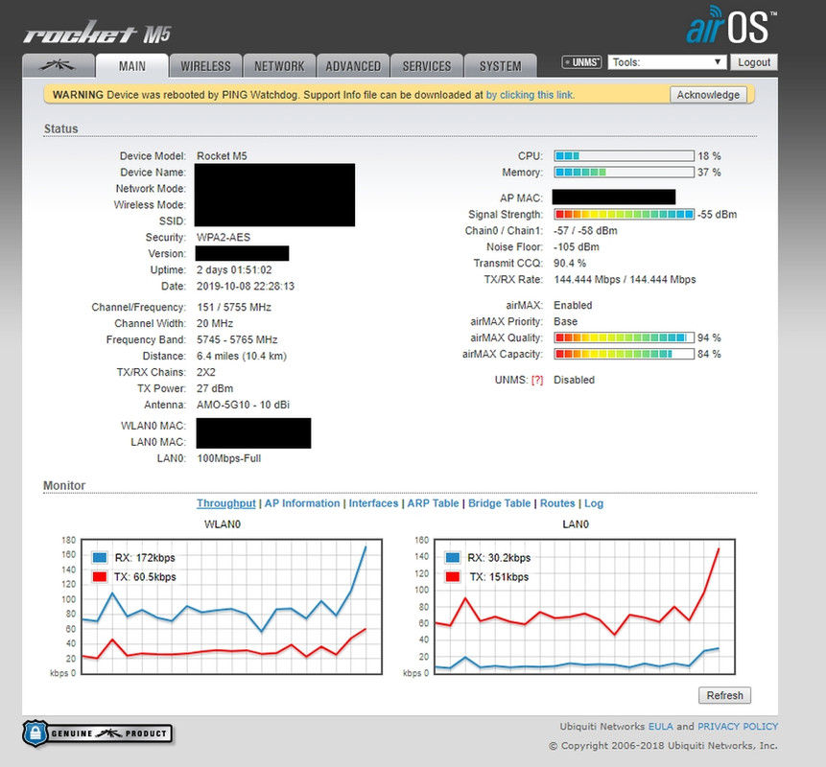Screen dimensions: 826x767
Task: Open the UNMS help question mark
Action: (x=537, y=380)
